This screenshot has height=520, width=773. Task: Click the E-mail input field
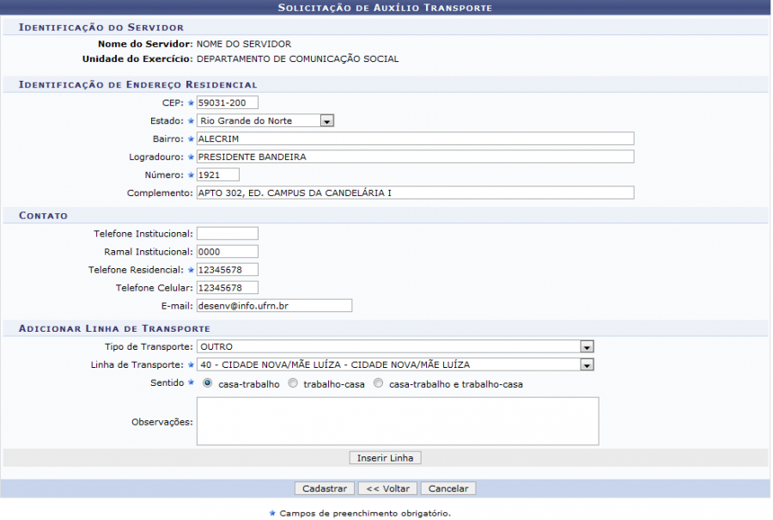click(274, 305)
